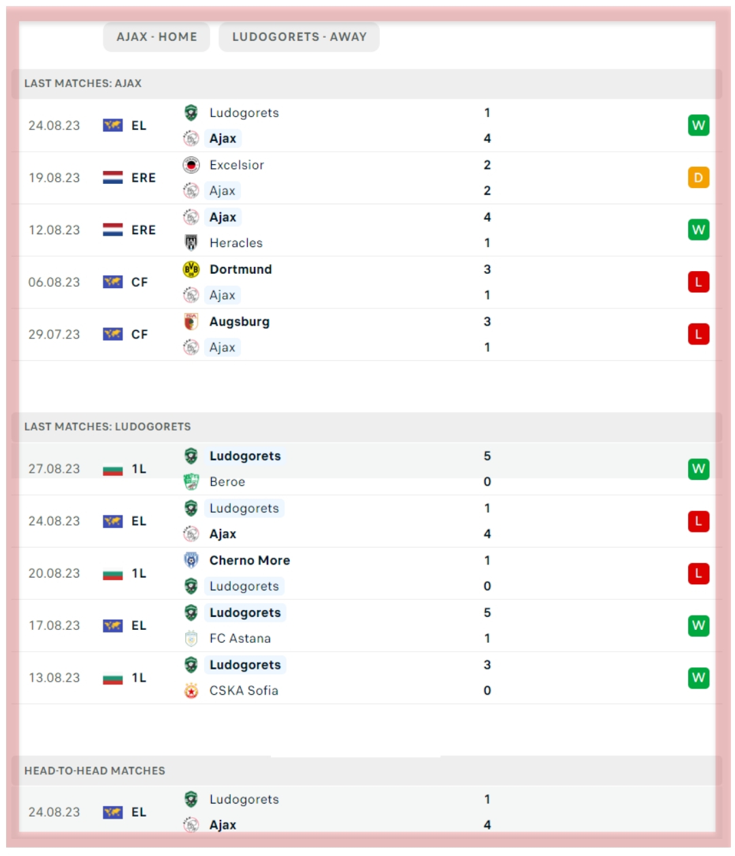Click the Cherno More crest icon

(x=191, y=560)
